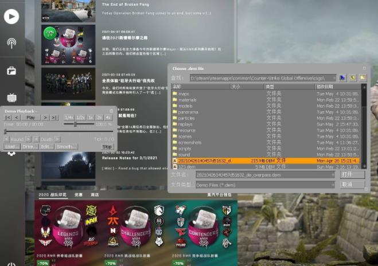Click the new folder icon in file dialog
Image resolution: width=378 pixels, height=266 pixels.
click(x=363, y=78)
